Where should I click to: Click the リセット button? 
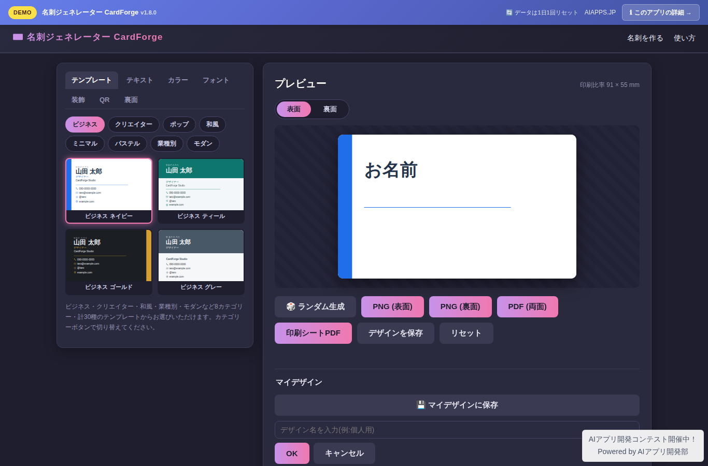click(x=466, y=333)
